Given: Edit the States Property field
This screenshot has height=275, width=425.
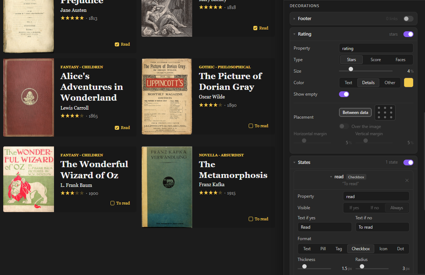Looking at the screenshot, I should pyautogui.click(x=376, y=197).
